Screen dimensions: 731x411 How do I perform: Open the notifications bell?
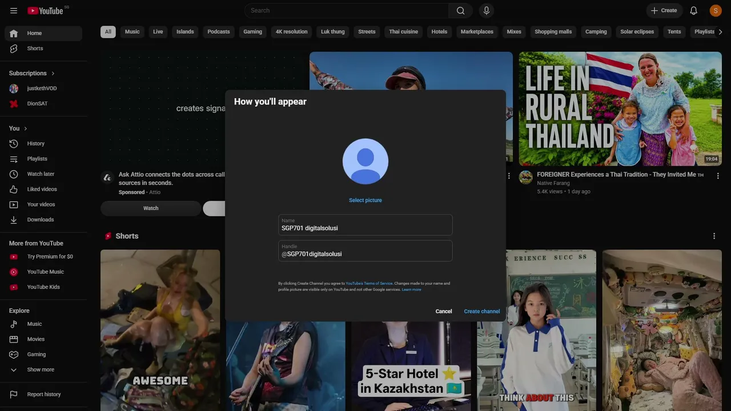click(x=693, y=10)
